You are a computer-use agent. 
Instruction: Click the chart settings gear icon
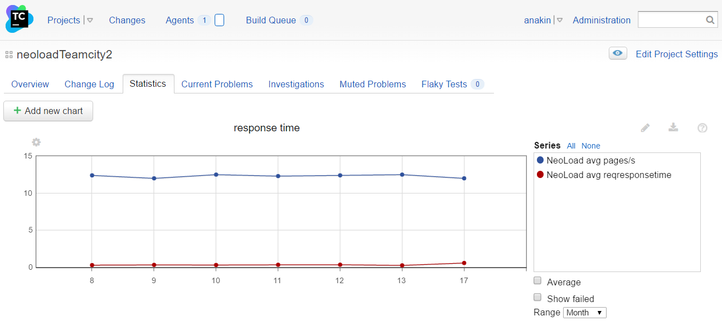36,142
